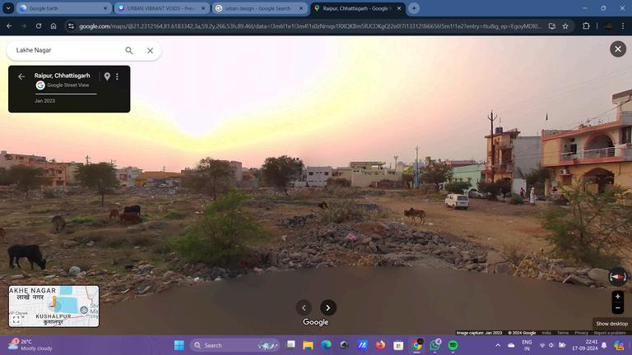This screenshot has height=355, width=632.
Task: Open the Chrome profile avatar
Action: pos(608,26)
